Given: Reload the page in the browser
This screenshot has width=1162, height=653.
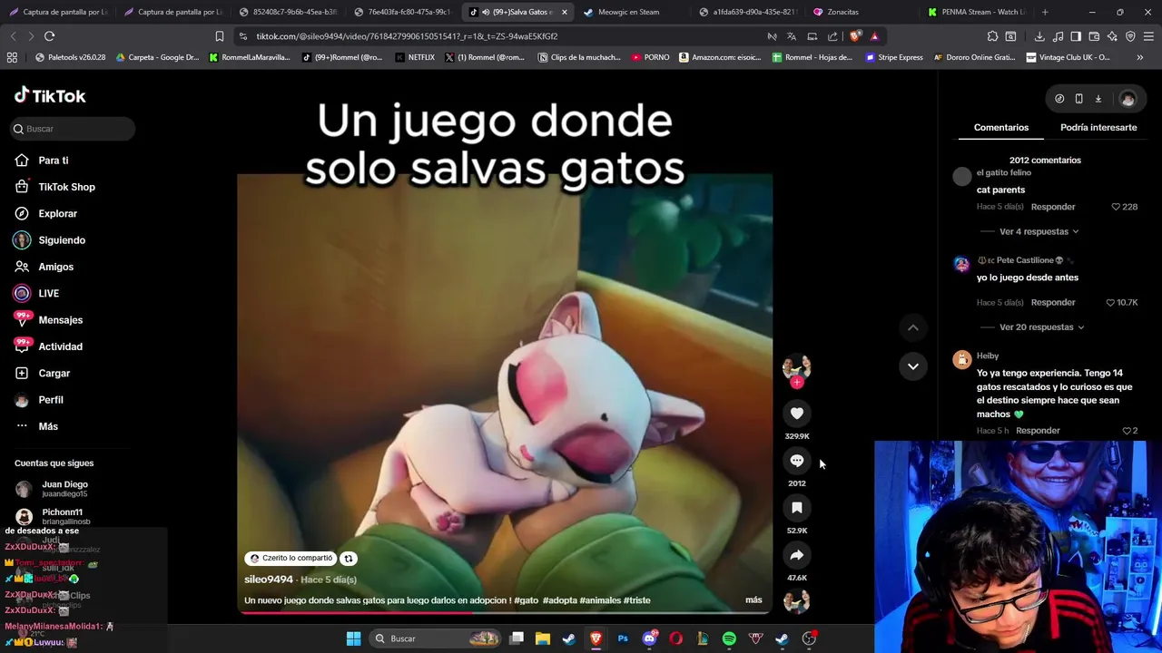Looking at the screenshot, I should 49,36.
